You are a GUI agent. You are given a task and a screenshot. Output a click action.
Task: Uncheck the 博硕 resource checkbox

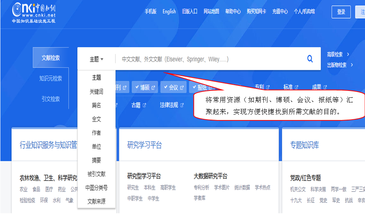click(x=136, y=87)
